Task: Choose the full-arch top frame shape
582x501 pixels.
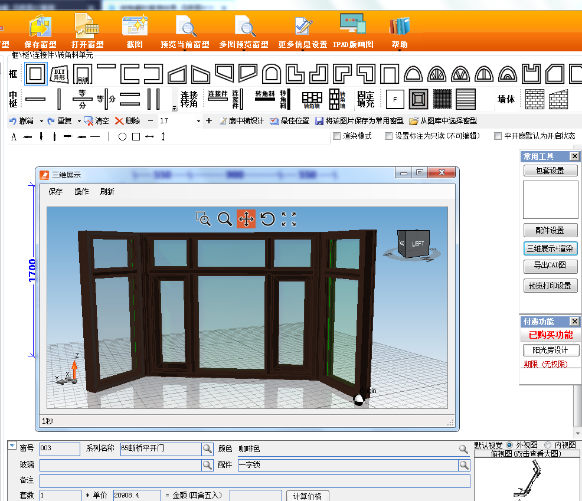Action: (272, 74)
